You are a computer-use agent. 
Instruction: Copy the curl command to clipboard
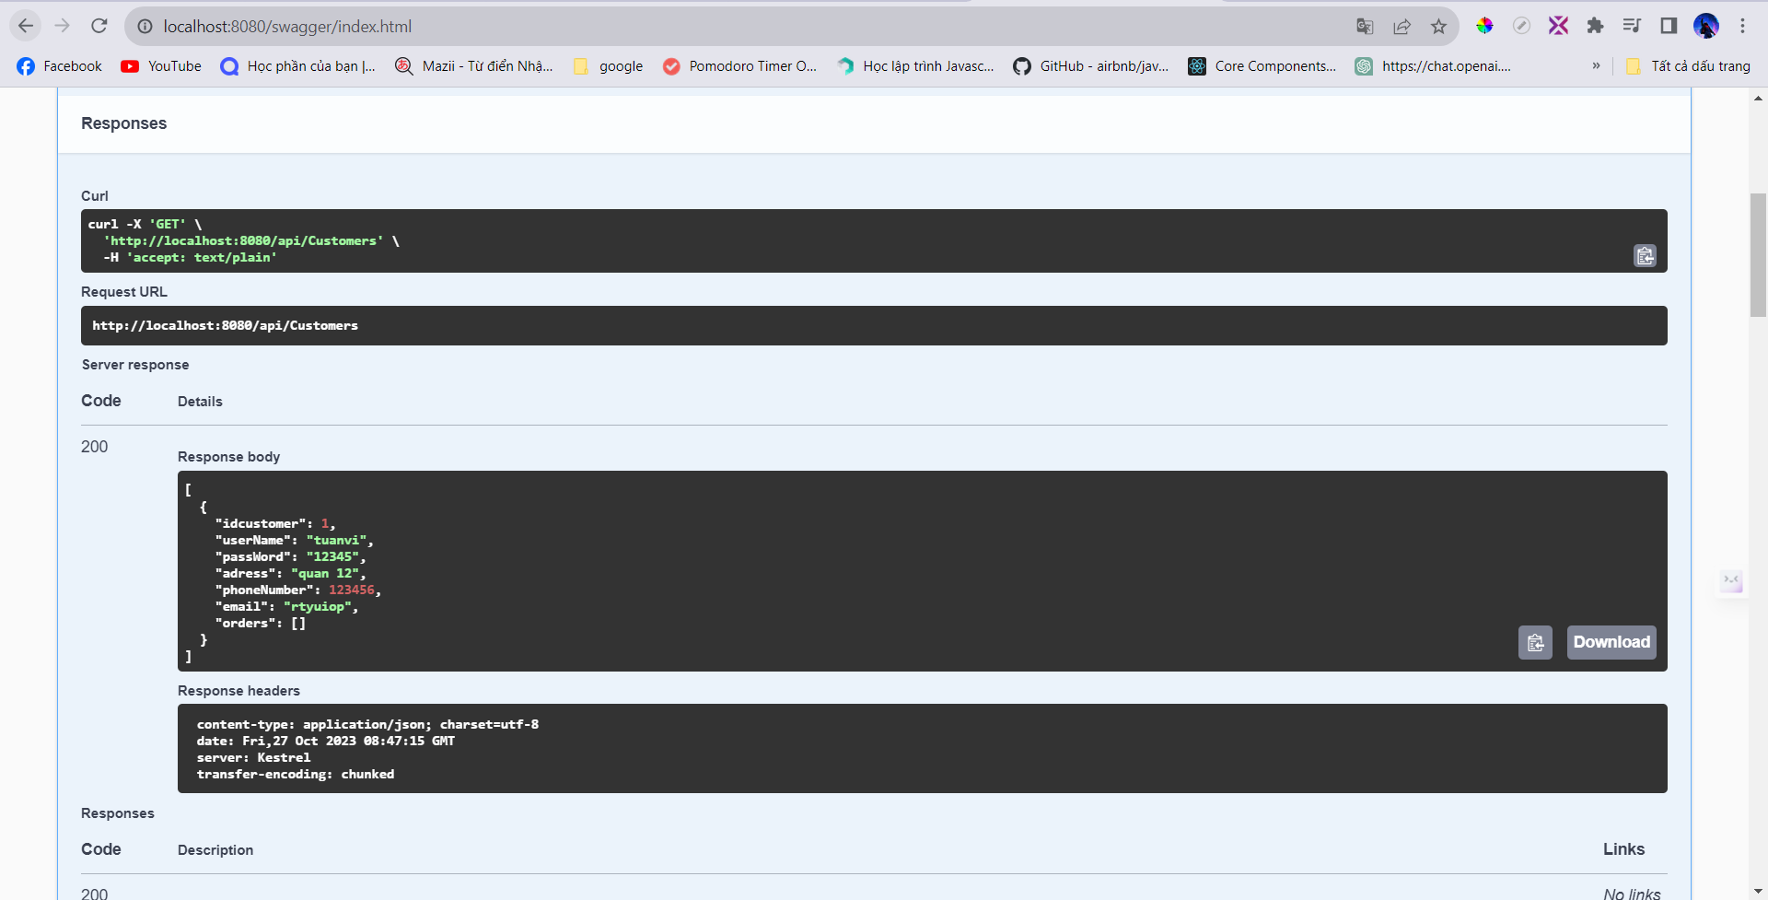tap(1645, 256)
